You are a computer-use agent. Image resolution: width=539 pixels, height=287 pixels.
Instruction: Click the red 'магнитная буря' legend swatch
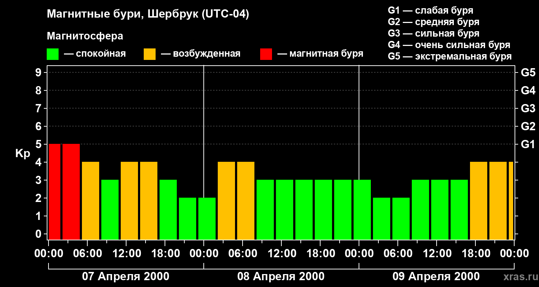[266, 54]
